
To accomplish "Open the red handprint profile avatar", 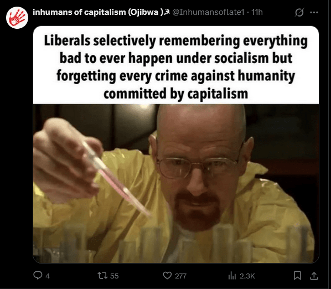I will pyautogui.click(x=17, y=18).
